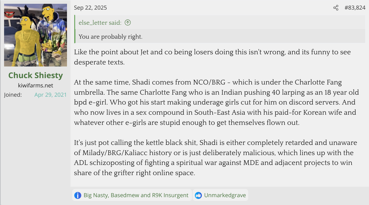
Task: Open R9K Insurgent's profile from reactions
Action: click(x=170, y=195)
